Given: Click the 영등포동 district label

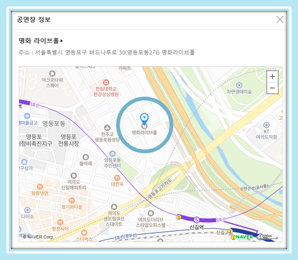Looking at the screenshot, I should [x=54, y=124].
